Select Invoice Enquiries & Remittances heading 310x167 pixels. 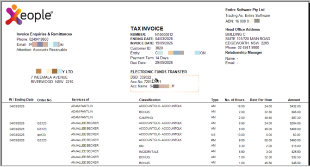click(44, 34)
